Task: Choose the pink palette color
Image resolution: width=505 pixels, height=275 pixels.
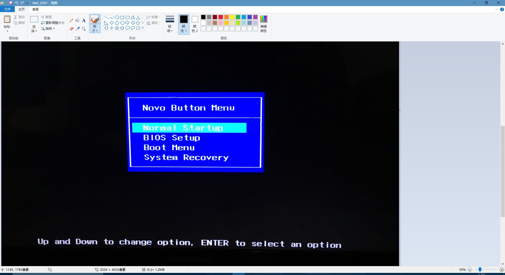Action: click(221, 23)
